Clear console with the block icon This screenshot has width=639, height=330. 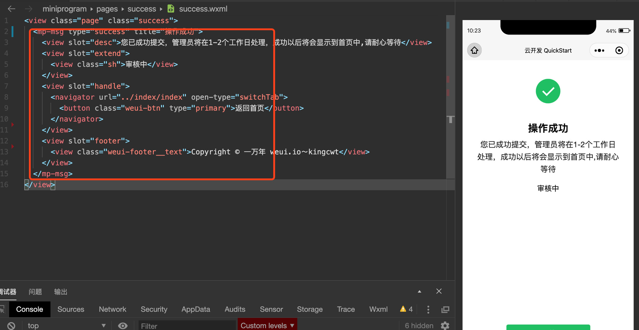pyautogui.click(x=11, y=326)
